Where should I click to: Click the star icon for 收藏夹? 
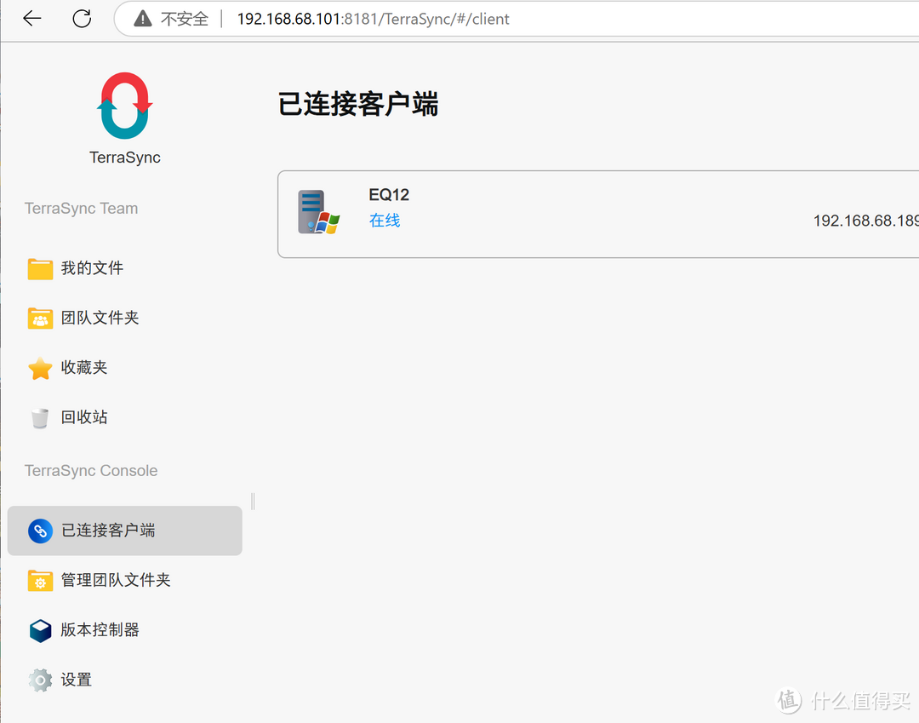41,368
